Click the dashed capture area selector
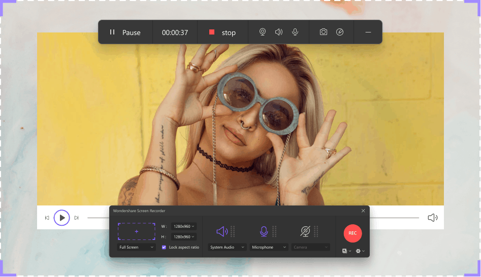 [x=136, y=231]
